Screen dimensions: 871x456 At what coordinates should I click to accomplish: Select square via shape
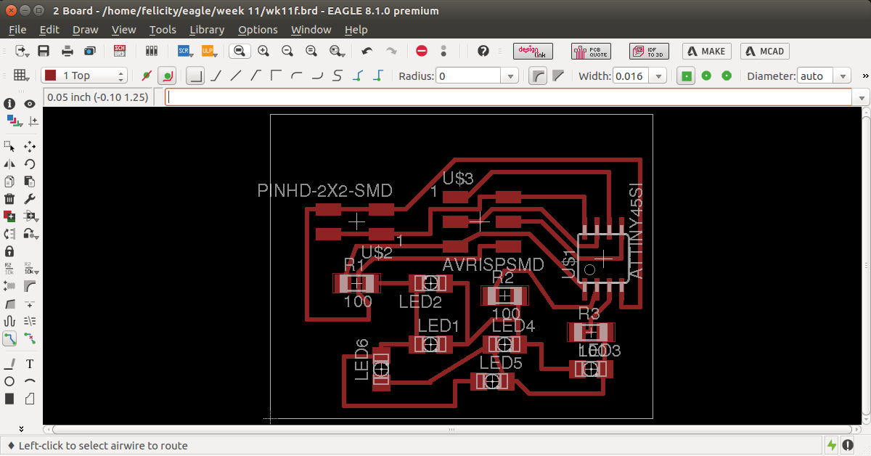686,76
